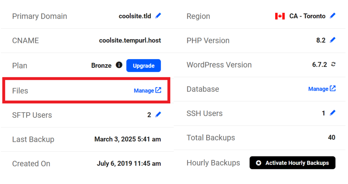Click the Total Backups label
The image size is (348, 184).
coord(211,137)
